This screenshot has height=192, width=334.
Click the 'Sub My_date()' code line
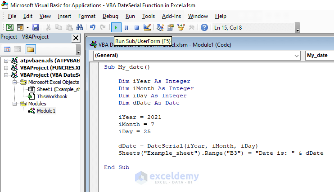pos(127,67)
